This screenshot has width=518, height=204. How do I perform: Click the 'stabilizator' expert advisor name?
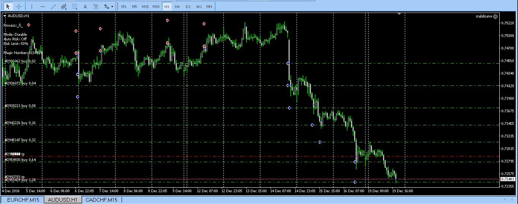tap(484, 16)
